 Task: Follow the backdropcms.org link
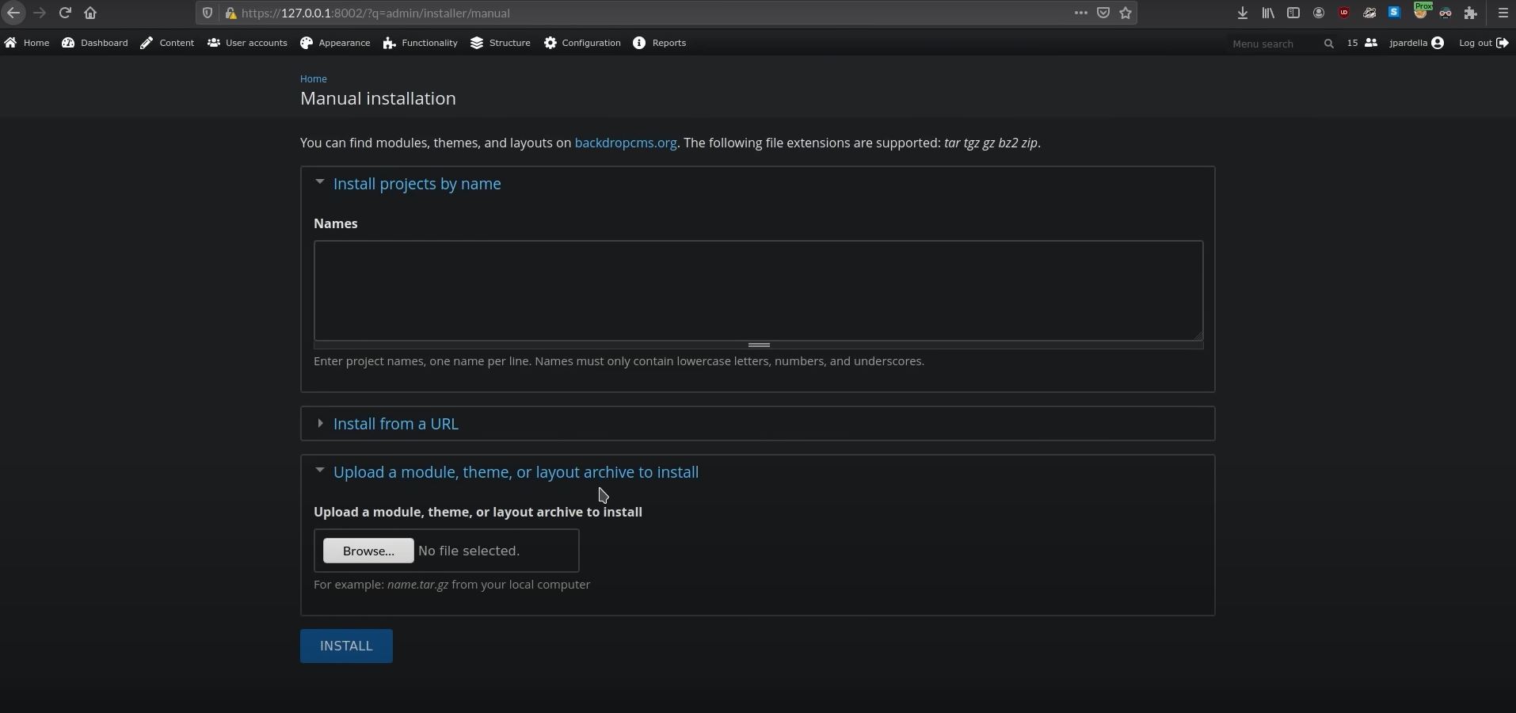point(625,143)
